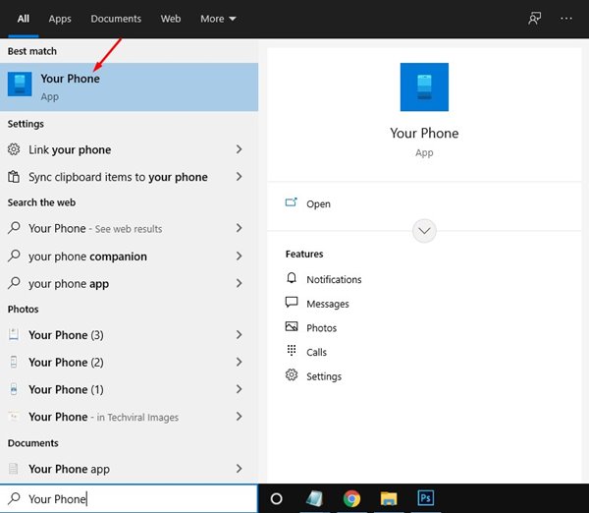Open the Messages feature
Viewport: 589px width, 513px height.
point(328,304)
